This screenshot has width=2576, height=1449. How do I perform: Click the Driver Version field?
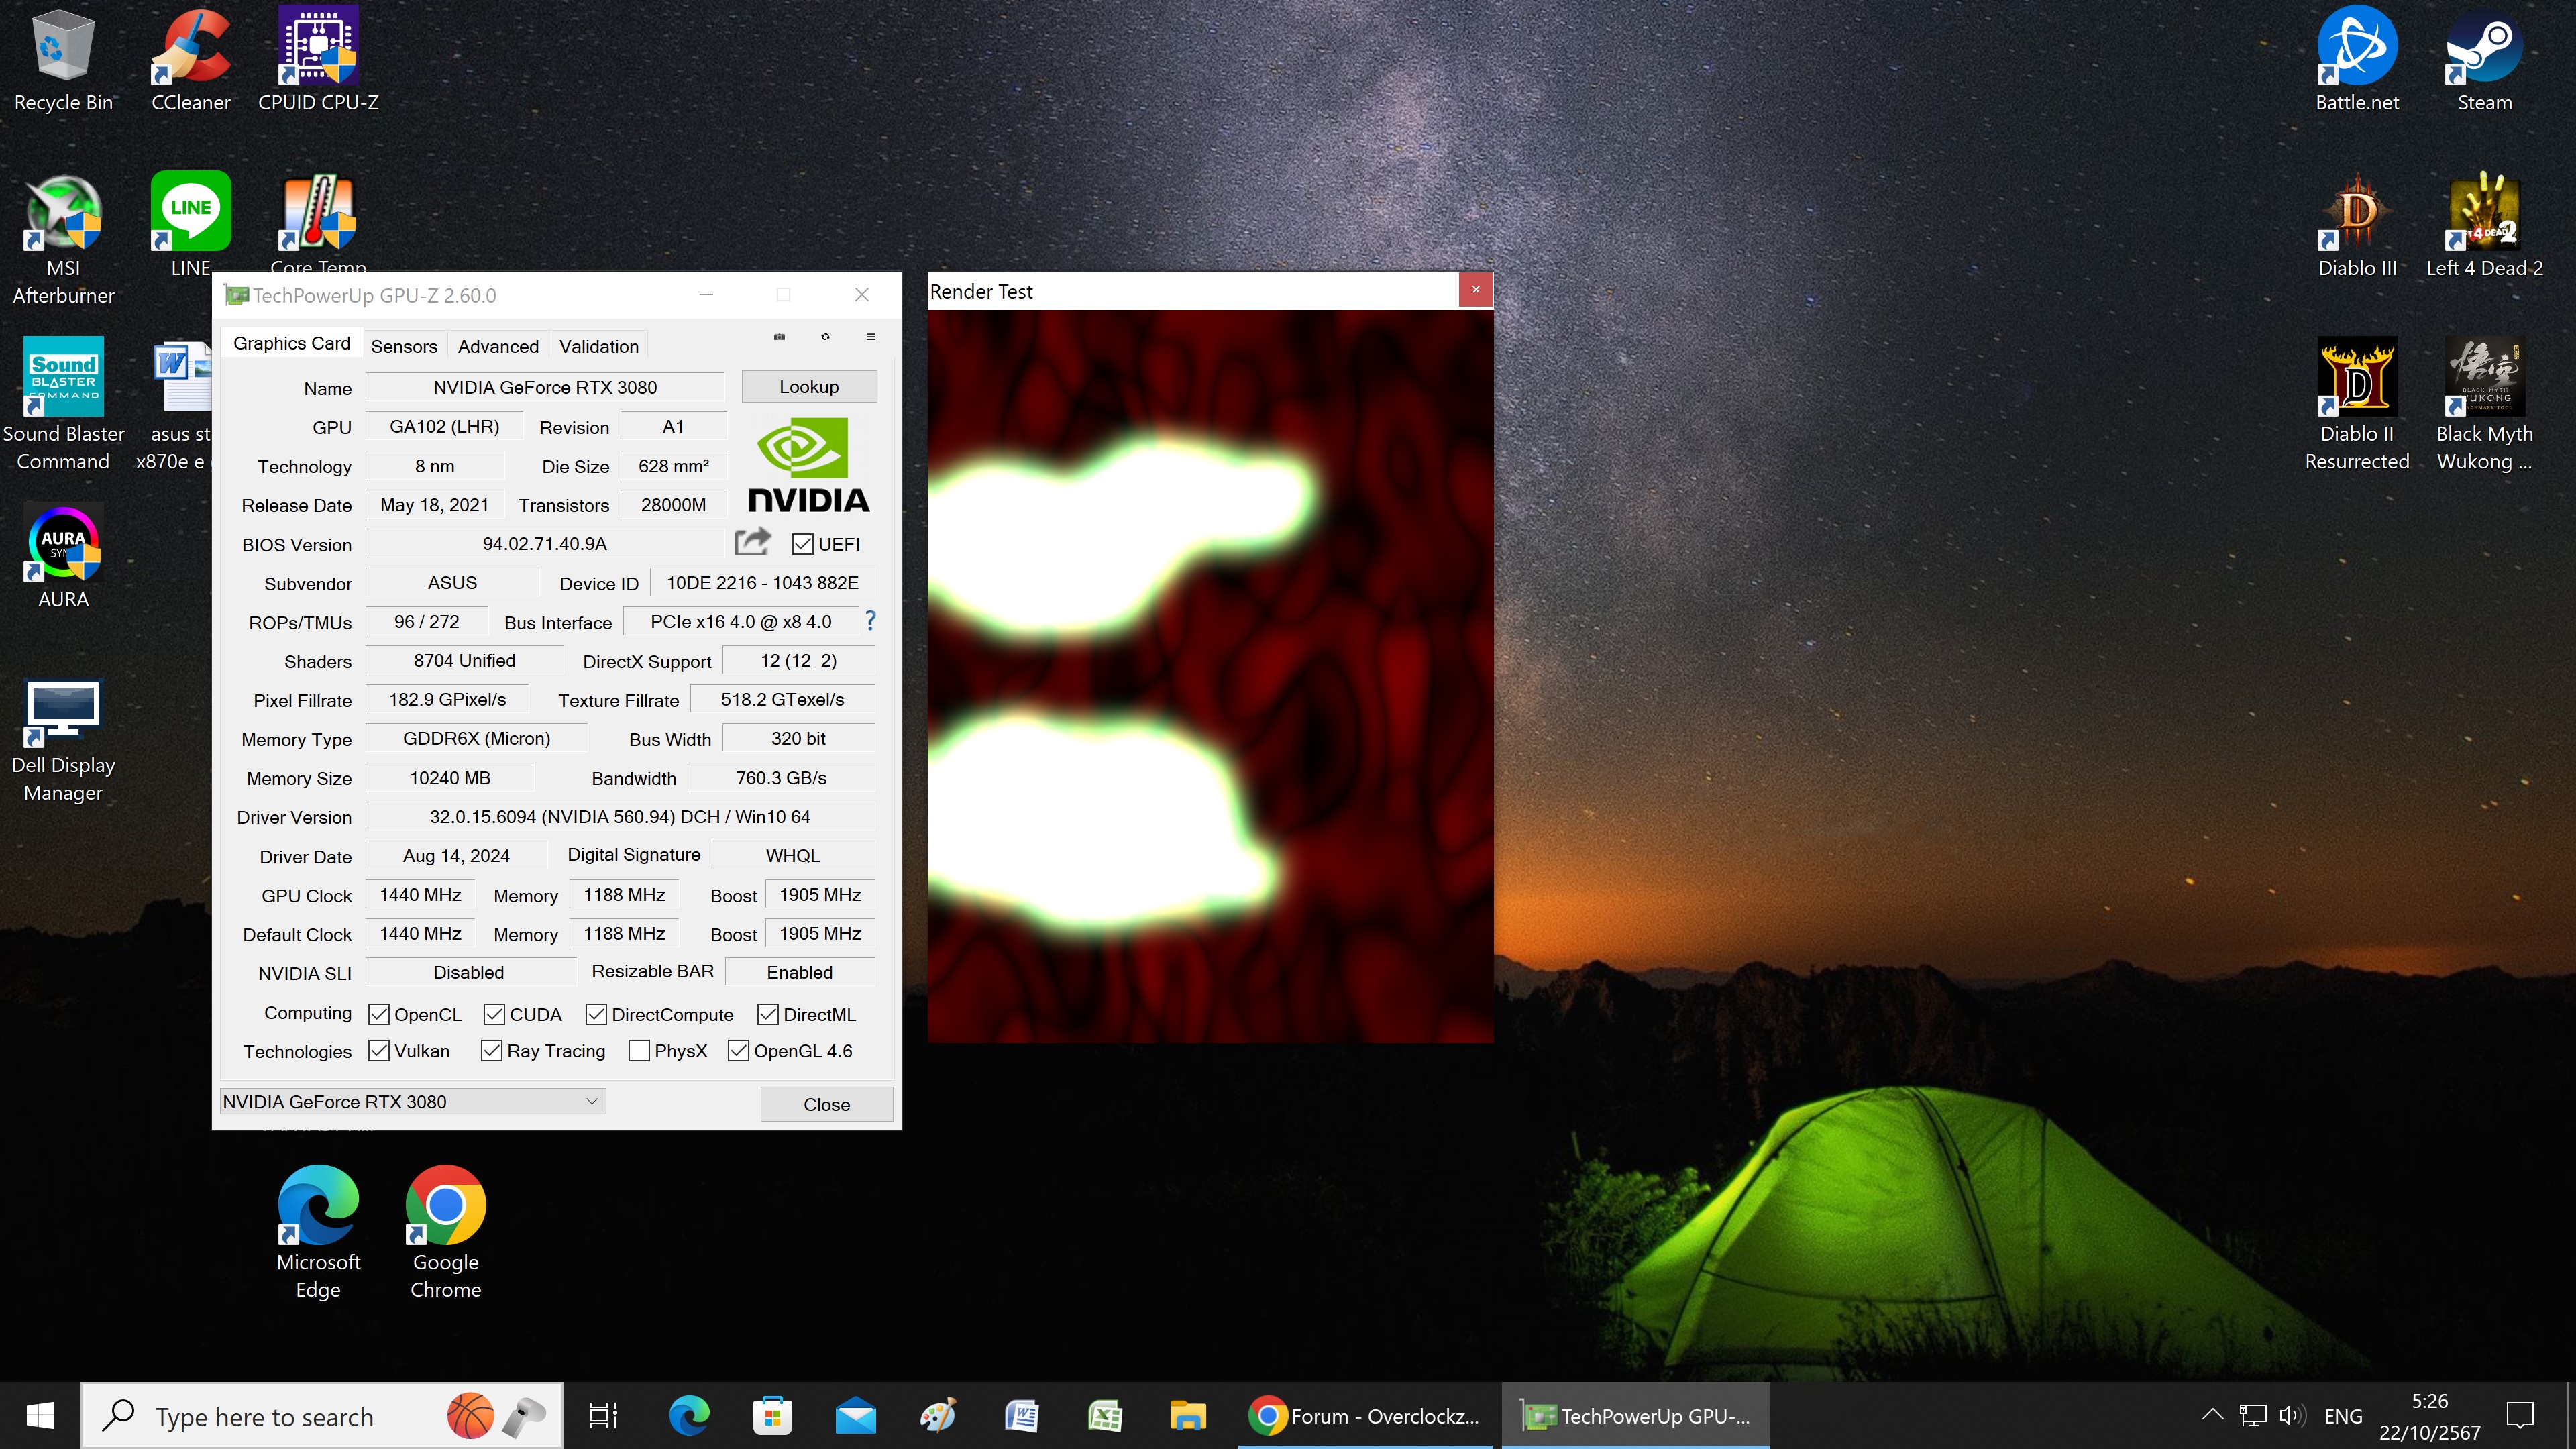[x=620, y=817]
